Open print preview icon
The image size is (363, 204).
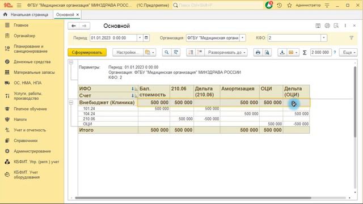267,52
